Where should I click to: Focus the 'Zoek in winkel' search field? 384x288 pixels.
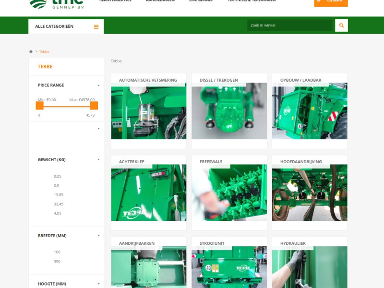click(x=290, y=25)
